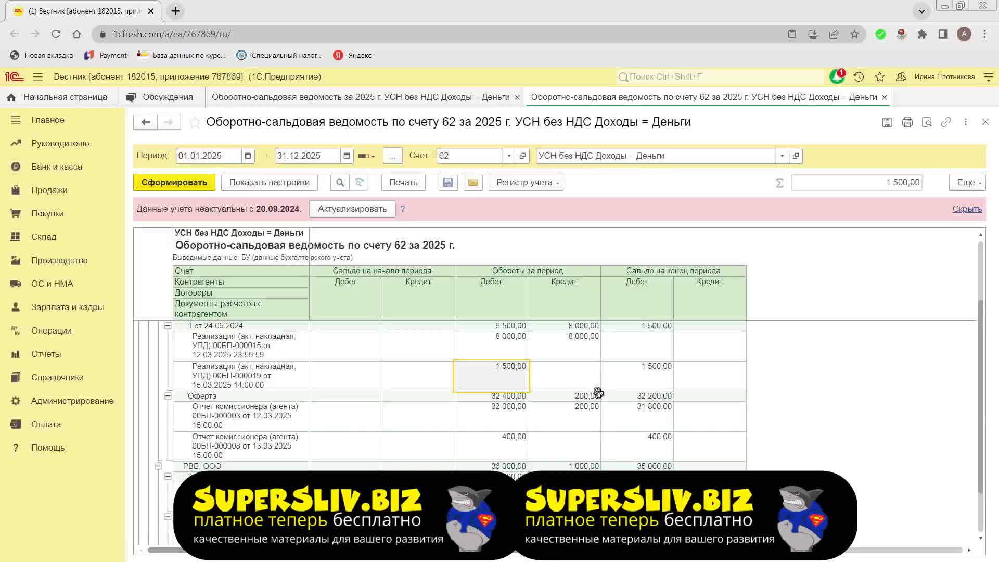
Task: Click the Счет input field with 62
Action: (x=470, y=156)
